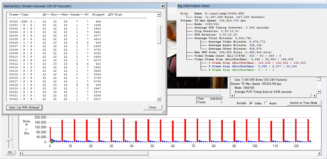This screenshot has height=159, width=327.
Task: Click the chart scrollbar left arrow
Action: pos(21,153)
